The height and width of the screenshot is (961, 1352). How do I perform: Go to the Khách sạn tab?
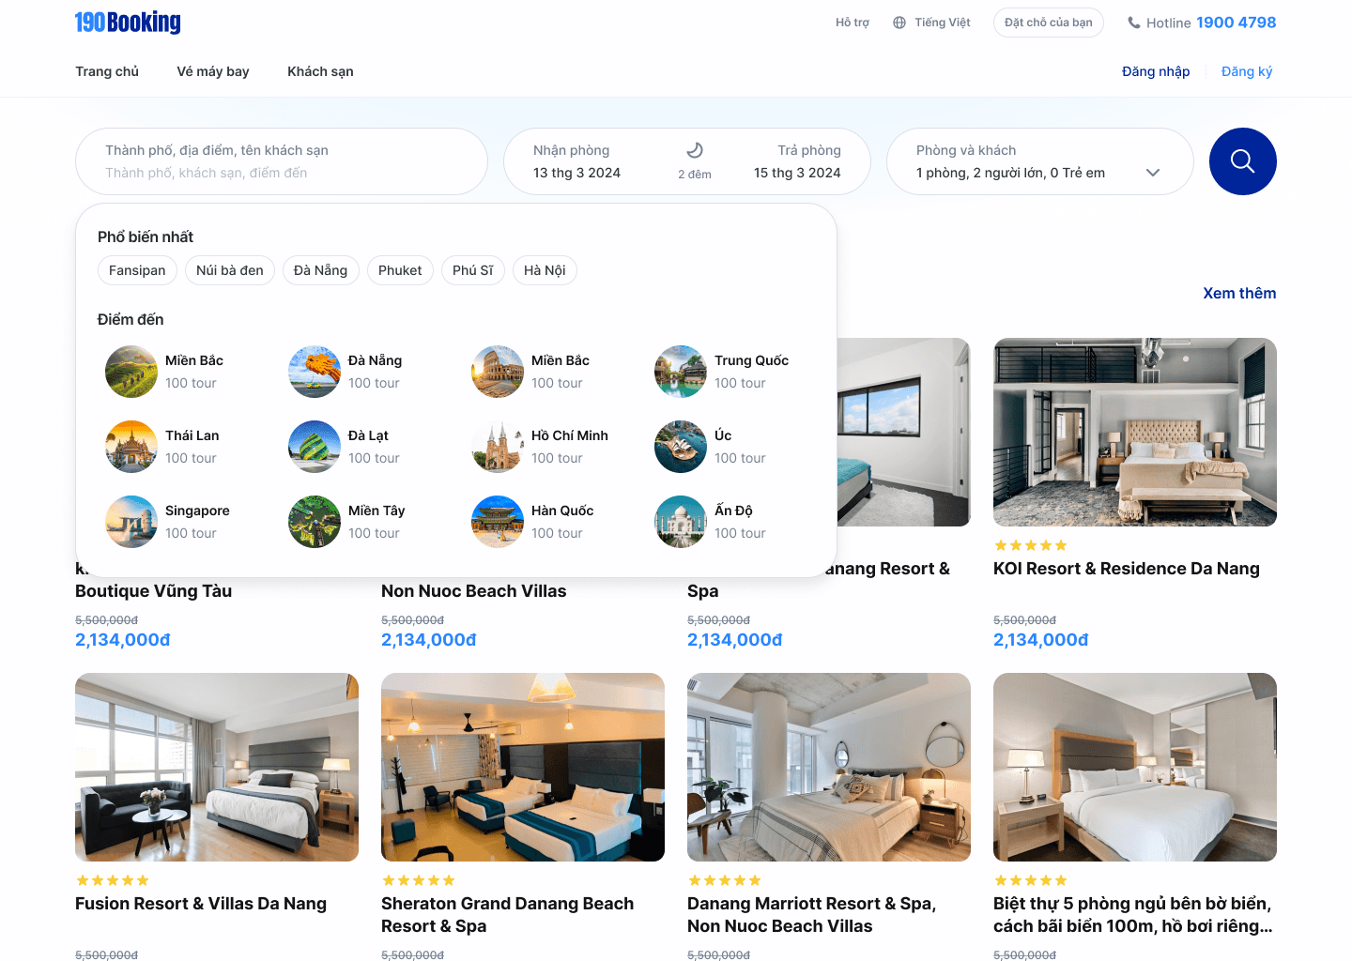[x=320, y=71]
